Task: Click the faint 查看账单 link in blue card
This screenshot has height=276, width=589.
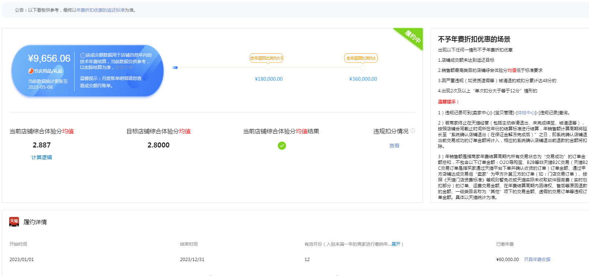Action: 124,68
